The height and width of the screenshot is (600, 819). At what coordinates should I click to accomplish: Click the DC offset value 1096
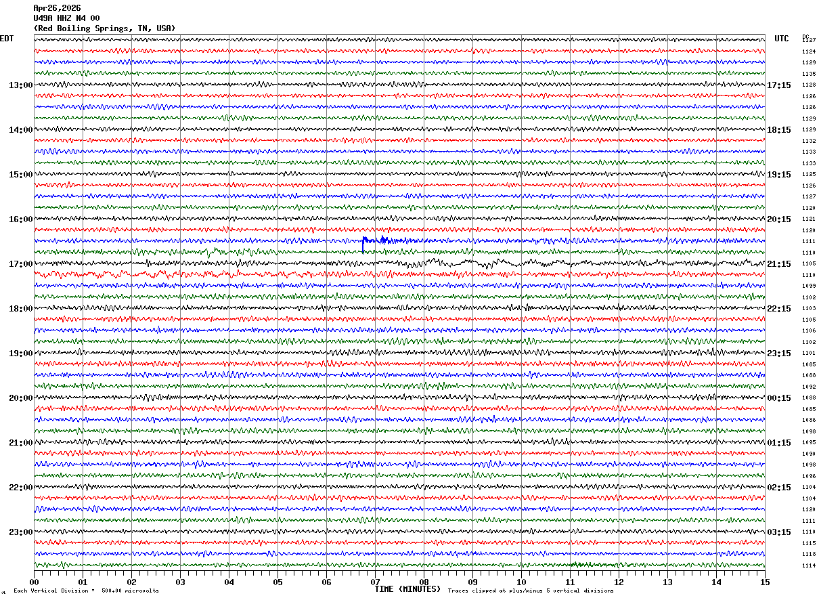pos(809,476)
